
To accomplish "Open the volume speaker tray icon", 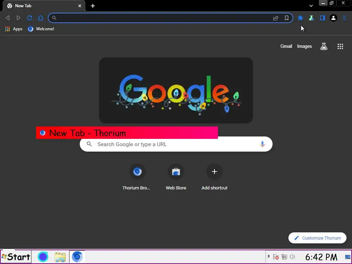I will point(292,257).
